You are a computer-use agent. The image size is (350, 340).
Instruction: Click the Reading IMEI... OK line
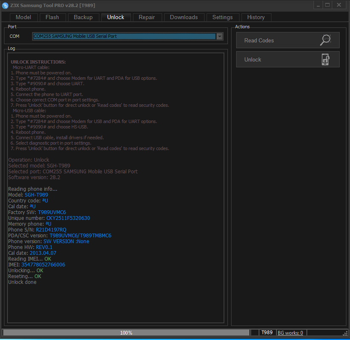click(30, 259)
